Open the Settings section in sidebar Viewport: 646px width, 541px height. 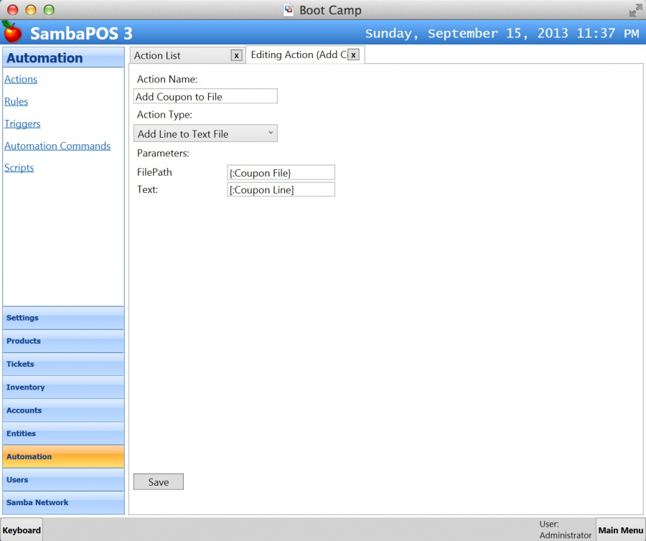tap(63, 318)
